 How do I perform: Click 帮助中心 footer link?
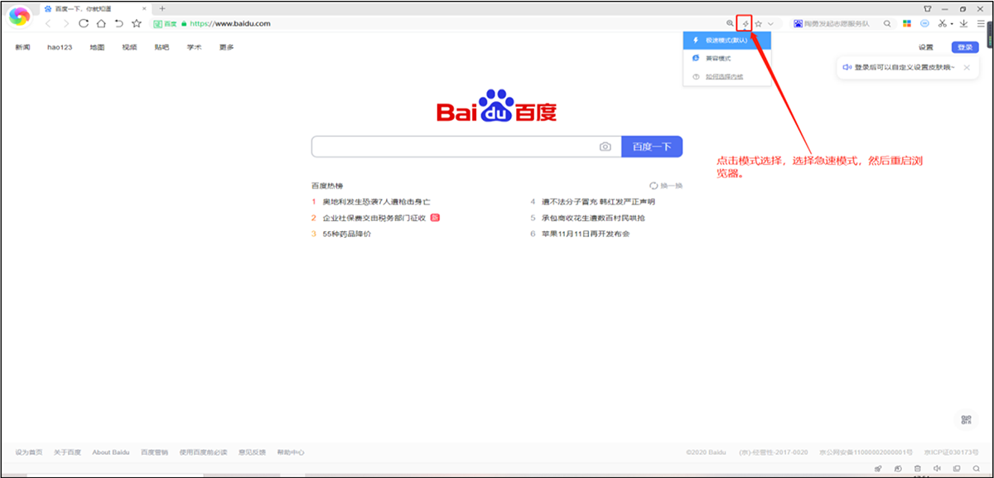291,452
